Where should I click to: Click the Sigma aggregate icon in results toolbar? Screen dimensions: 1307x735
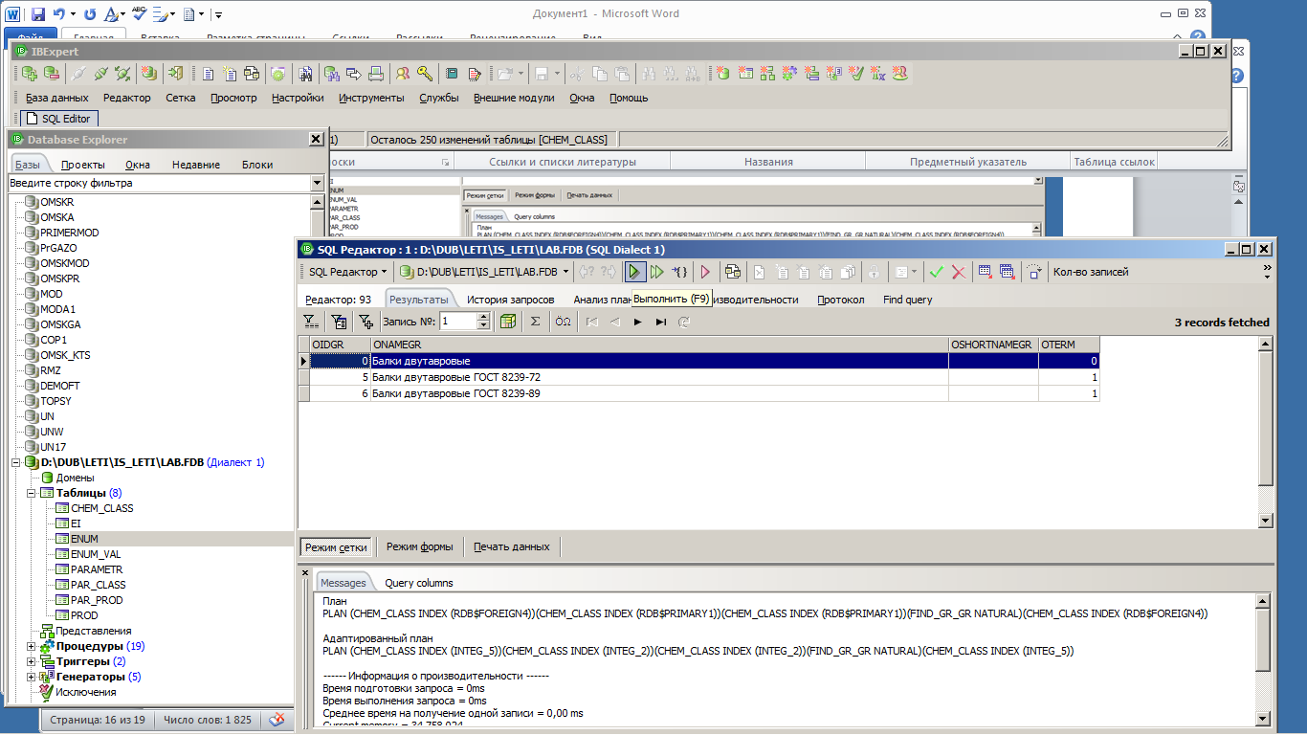tap(535, 322)
